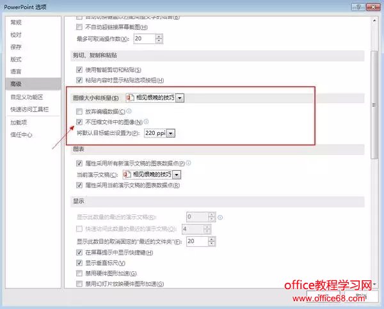Toggle 在屏幕提示中显示快捷键 checkbox
The image size is (384, 309).
(x=79, y=253)
